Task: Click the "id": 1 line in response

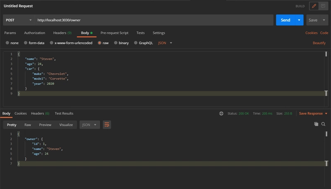Action: point(39,144)
